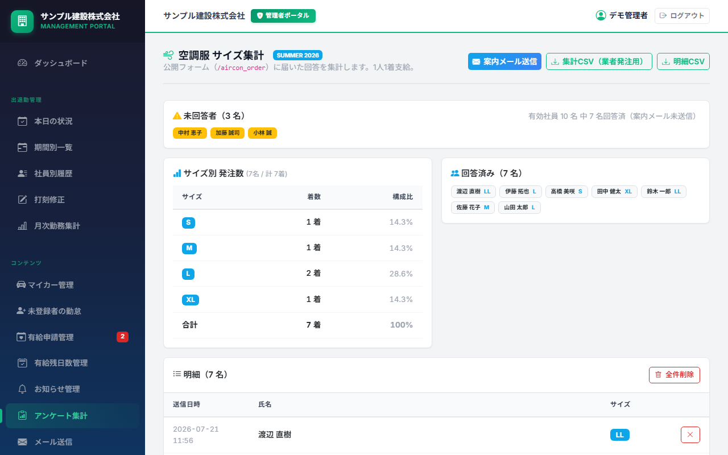Click unanswered tag 加藤 誠司
Screen dimensions: 728x455
tap(227, 133)
